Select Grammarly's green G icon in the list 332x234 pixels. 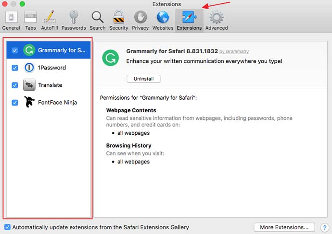point(29,50)
